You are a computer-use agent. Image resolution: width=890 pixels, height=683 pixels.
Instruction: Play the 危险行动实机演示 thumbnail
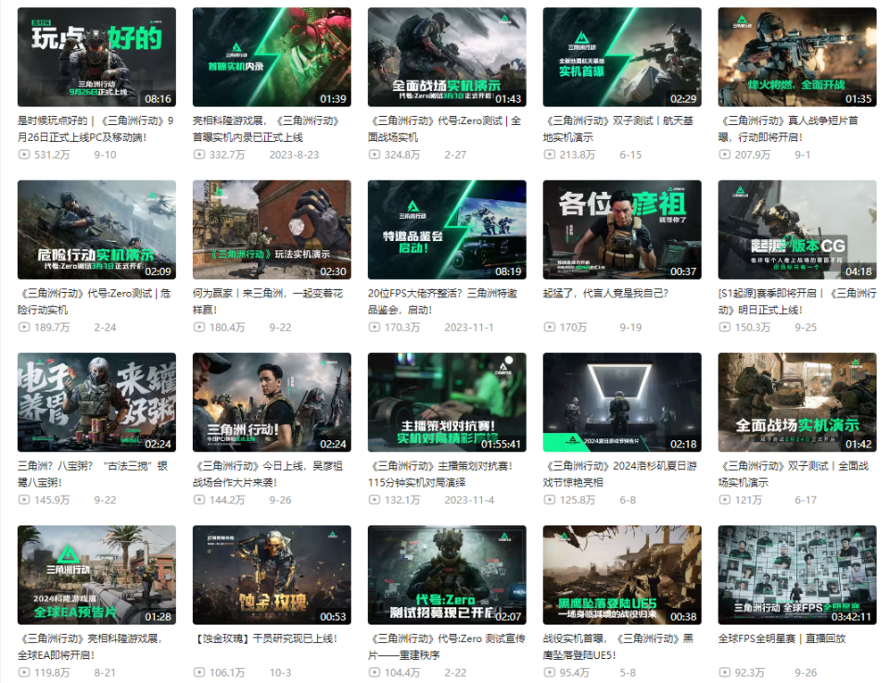point(96,230)
